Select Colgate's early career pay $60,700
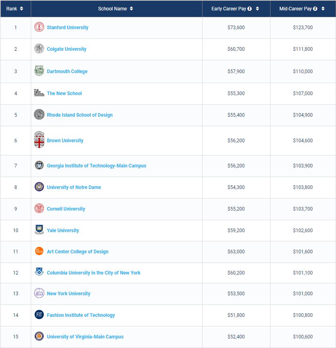 pyautogui.click(x=236, y=49)
